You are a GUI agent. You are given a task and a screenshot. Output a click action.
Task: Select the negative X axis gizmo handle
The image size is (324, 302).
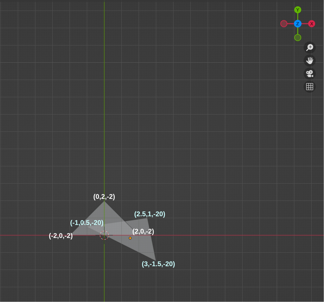283,23
